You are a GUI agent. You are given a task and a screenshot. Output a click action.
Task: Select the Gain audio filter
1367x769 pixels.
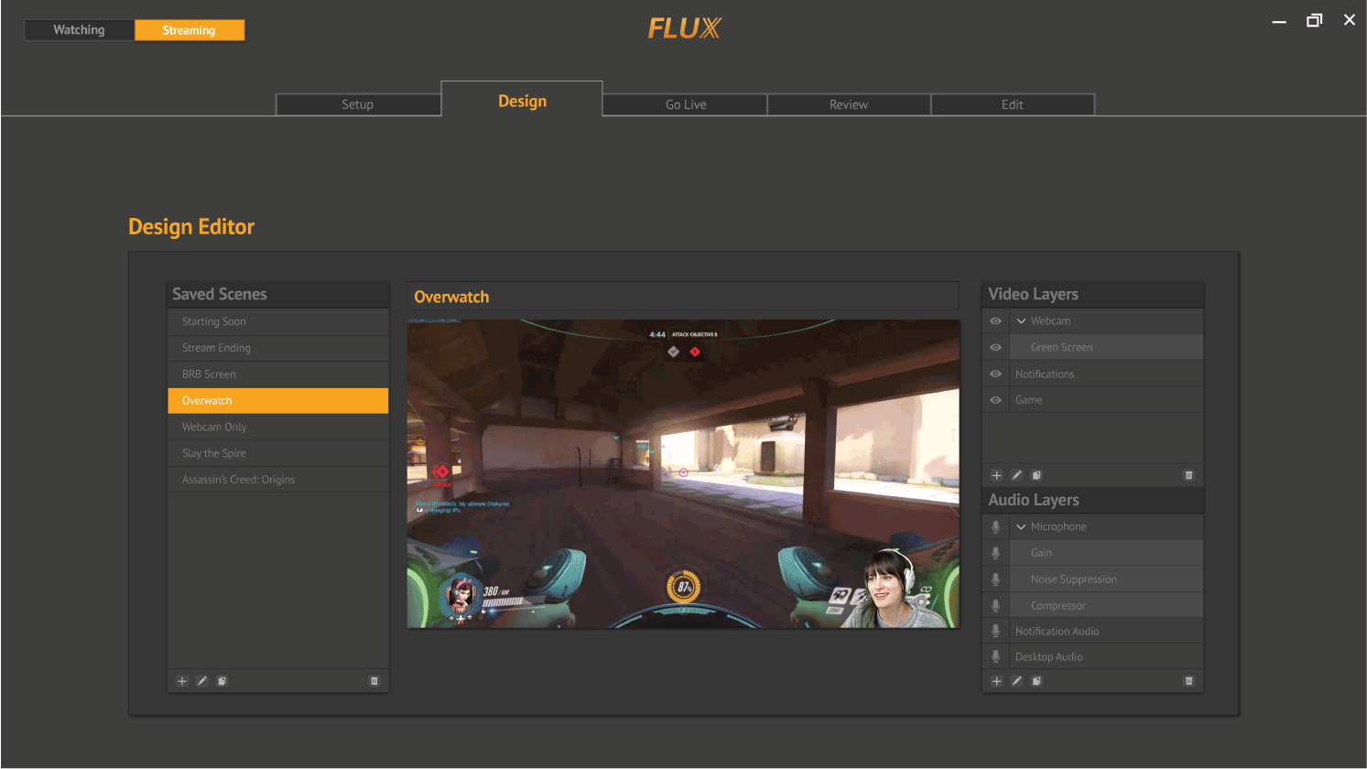tap(1106, 553)
